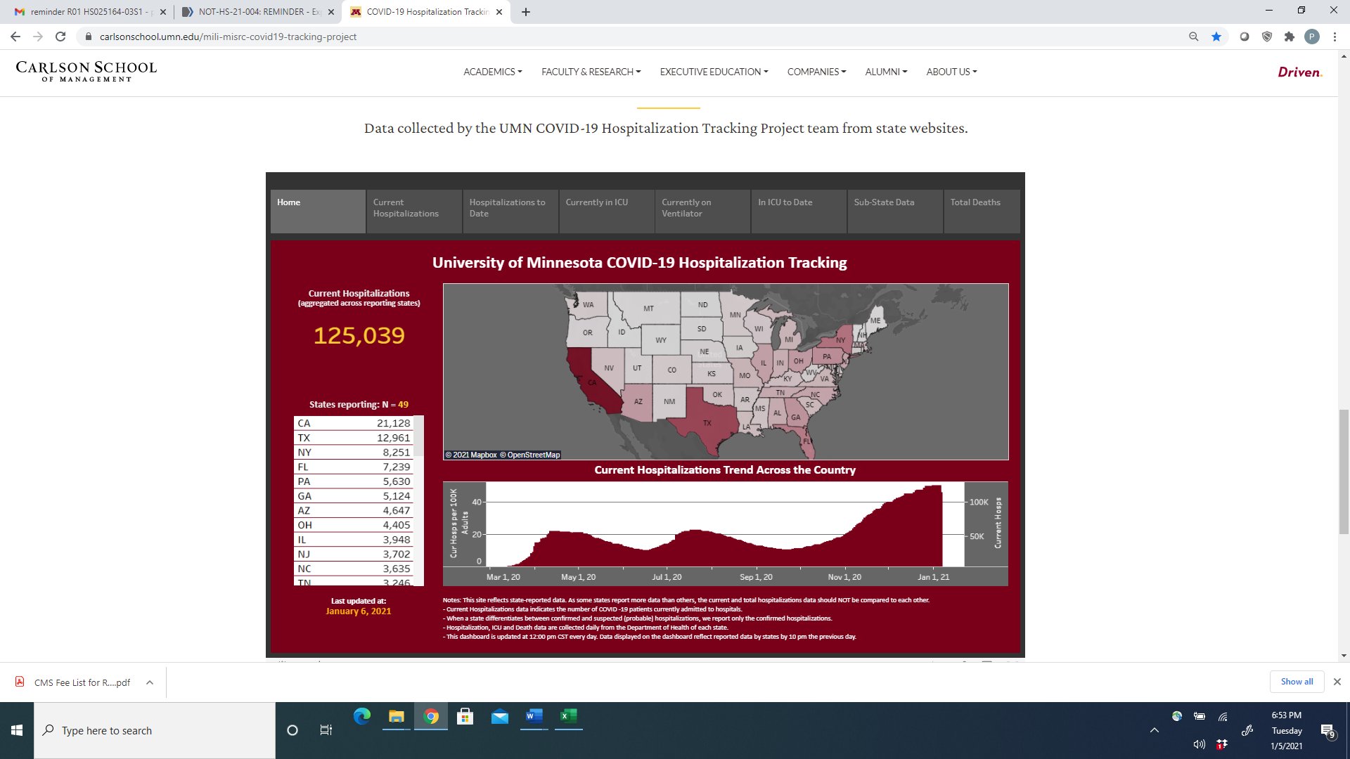Open a new browser tab

coord(525,12)
